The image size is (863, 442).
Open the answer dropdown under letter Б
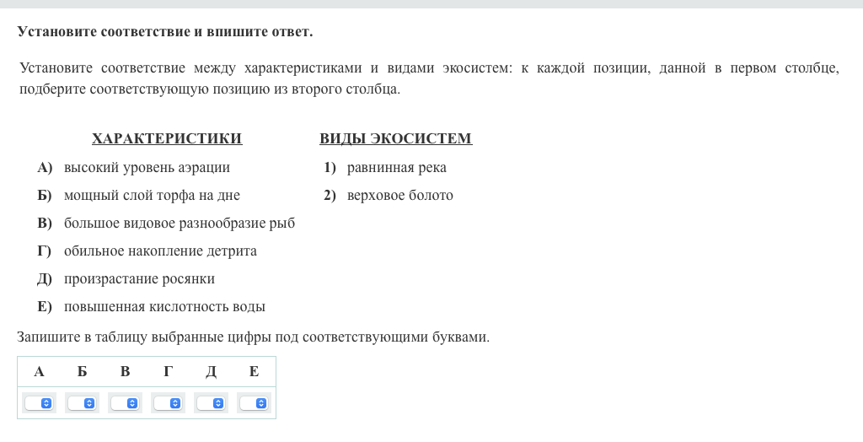82,403
